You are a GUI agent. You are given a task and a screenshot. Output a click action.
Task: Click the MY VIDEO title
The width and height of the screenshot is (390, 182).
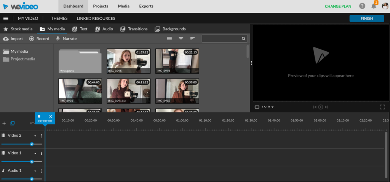click(28, 19)
